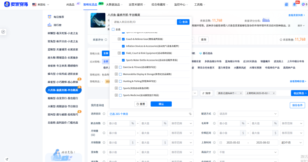
Task: Click the calendar icon in 上架时间 field
Action: click(x=221, y=143)
